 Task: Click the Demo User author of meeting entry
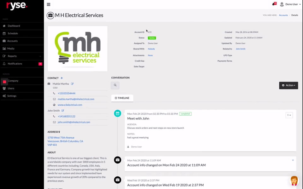(136, 147)
